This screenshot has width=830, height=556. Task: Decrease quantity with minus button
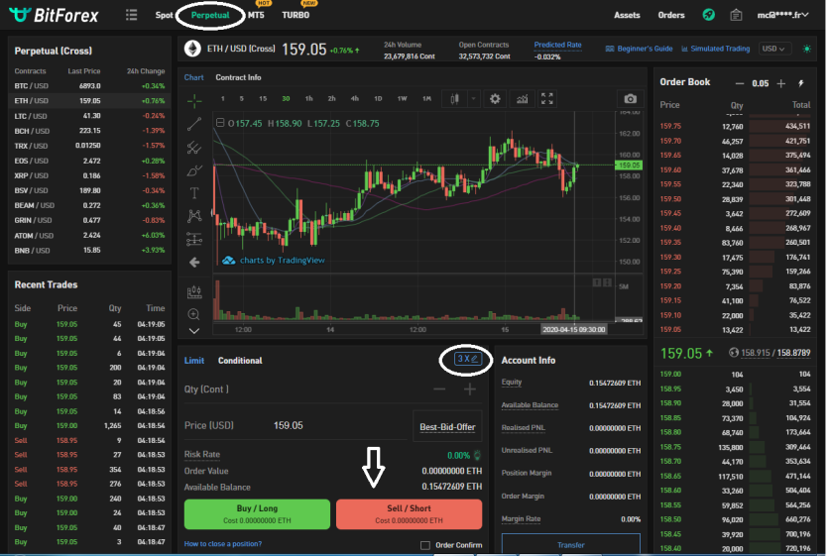tap(439, 389)
